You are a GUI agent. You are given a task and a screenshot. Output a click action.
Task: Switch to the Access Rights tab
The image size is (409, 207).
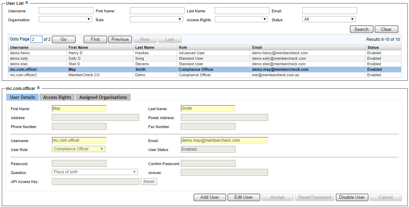click(57, 97)
